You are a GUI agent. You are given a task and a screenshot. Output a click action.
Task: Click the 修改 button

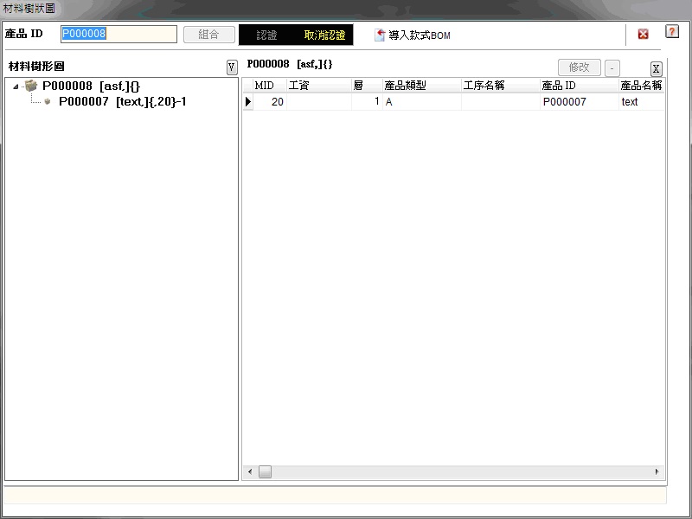[580, 67]
